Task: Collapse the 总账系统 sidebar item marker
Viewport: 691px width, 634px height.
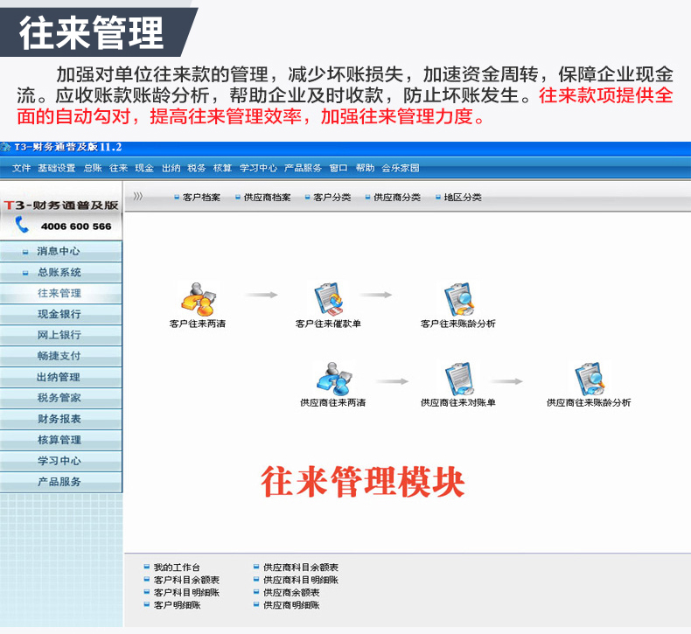Action: point(25,273)
